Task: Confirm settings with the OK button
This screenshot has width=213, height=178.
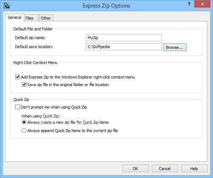Action: pos(135,169)
